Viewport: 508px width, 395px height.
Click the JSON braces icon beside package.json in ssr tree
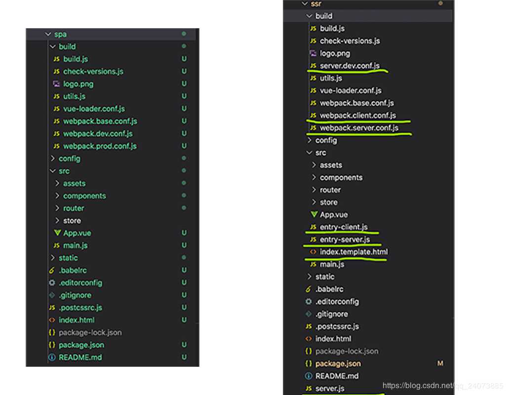tap(309, 363)
